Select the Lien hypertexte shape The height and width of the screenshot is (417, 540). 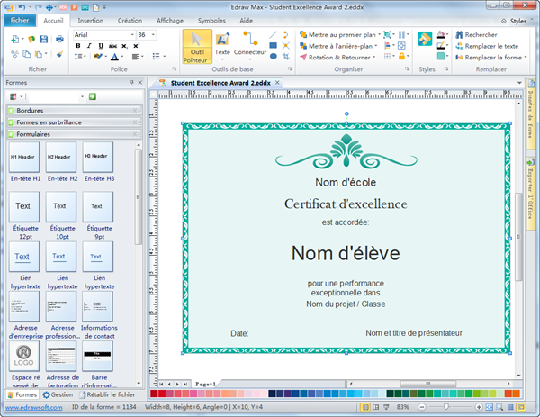tap(25, 257)
